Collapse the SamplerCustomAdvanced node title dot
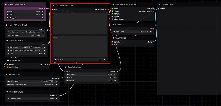Image resolution: width=221 pixels, height=106 pixels. pos(113,4)
